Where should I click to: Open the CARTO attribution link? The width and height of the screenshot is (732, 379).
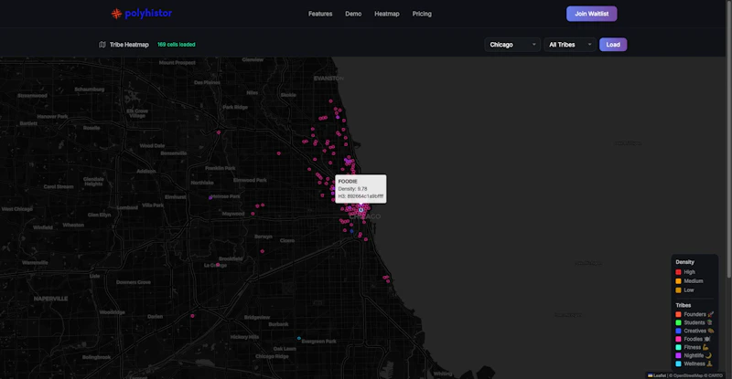coord(716,375)
